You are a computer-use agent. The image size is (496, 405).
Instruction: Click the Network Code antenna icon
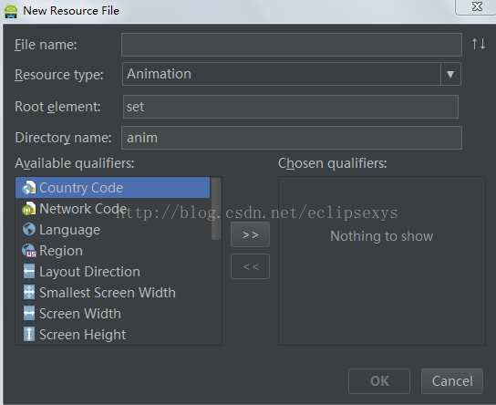tap(29, 209)
